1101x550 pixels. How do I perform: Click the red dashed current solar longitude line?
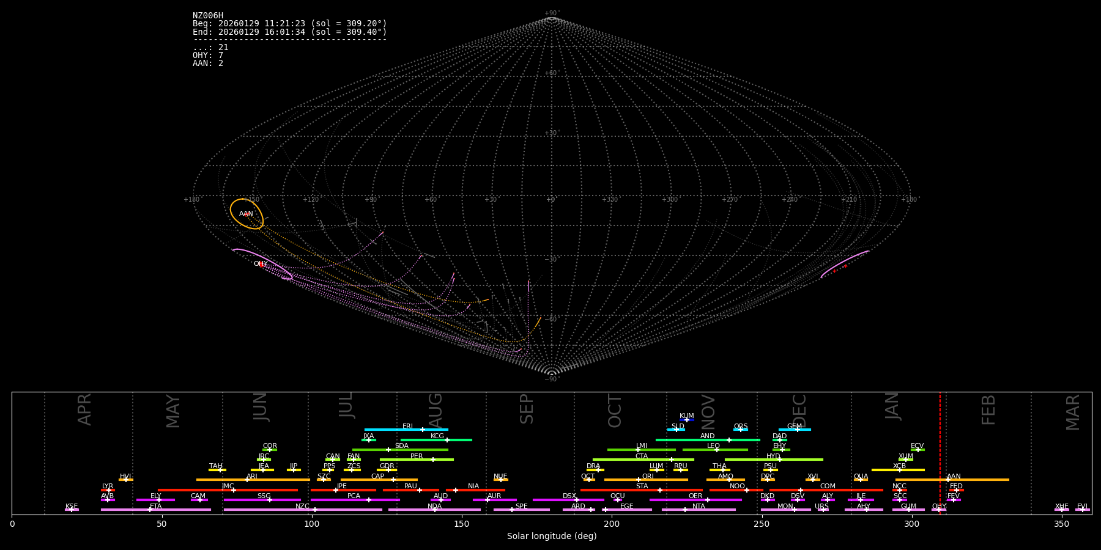tap(940, 452)
